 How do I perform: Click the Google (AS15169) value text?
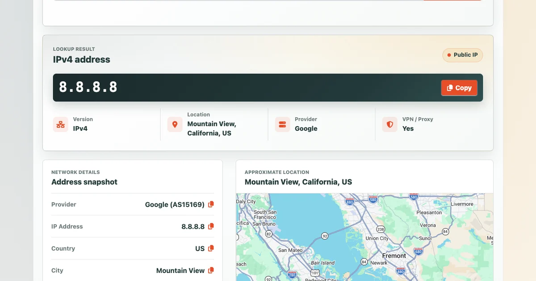click(175, 204)
